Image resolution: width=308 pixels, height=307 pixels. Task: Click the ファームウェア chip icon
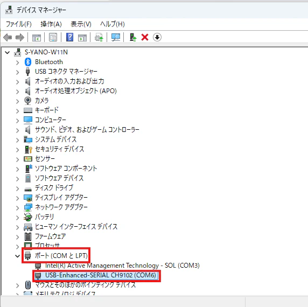28,236
